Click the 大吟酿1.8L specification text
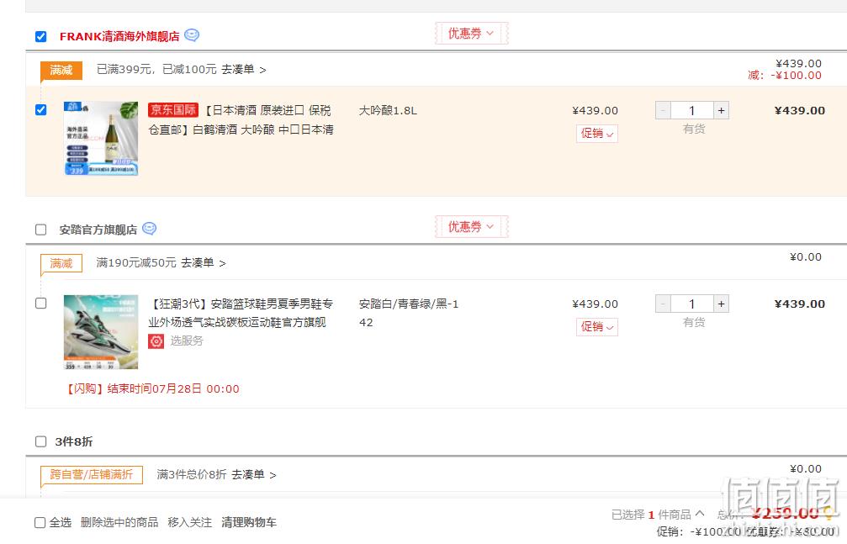847x544 pixels. pos(388,111)
